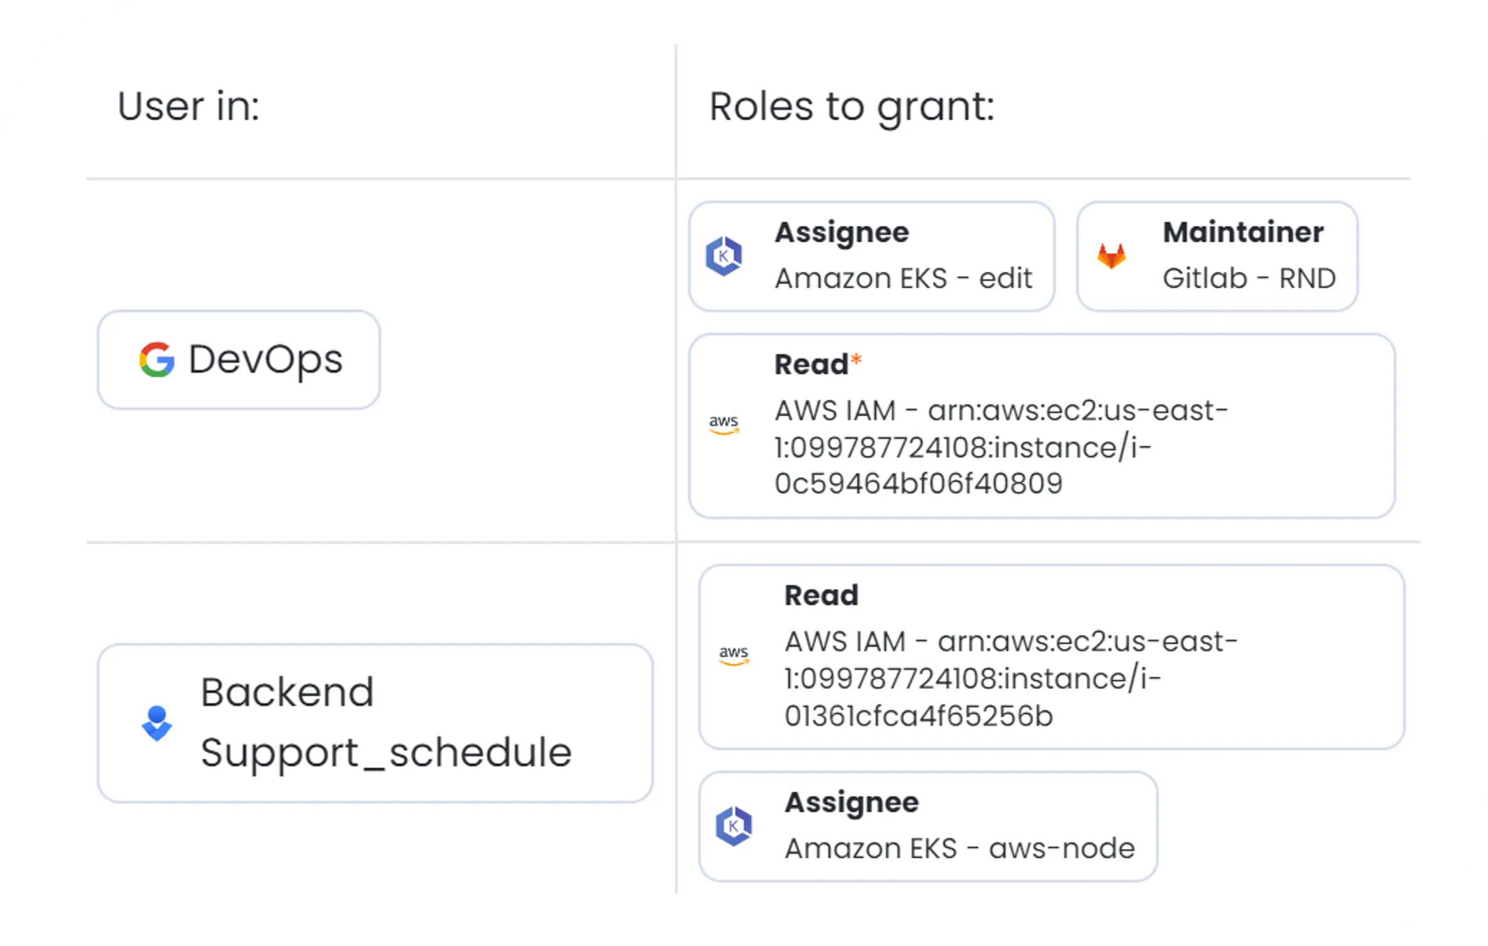Click the 'Roles to grant:' column header
This screenshot has height=946, width=1488.
[x=852, y=106]
